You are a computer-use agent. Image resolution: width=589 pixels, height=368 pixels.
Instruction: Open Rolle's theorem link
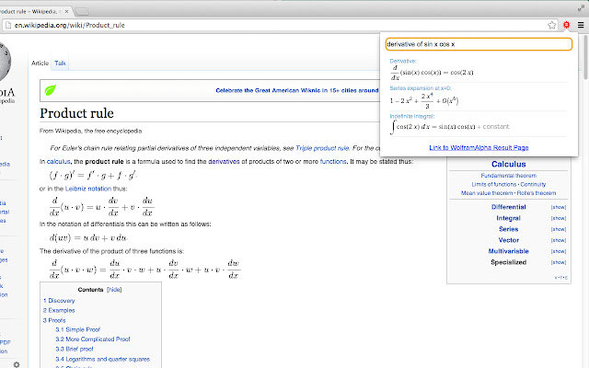tap(537, 193)
